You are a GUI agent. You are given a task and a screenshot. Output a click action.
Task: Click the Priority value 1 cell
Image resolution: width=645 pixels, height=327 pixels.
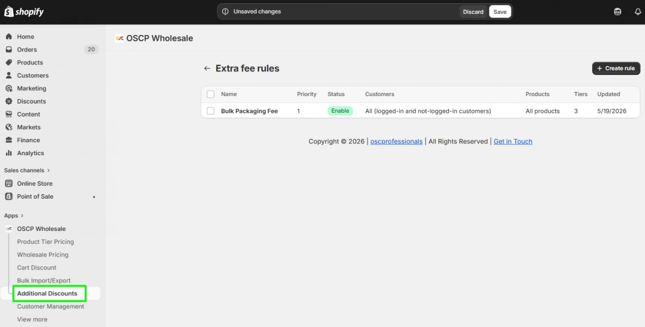click(299, 111)
